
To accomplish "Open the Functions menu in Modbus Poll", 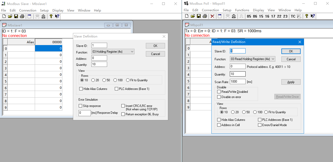I will (242, 10).
